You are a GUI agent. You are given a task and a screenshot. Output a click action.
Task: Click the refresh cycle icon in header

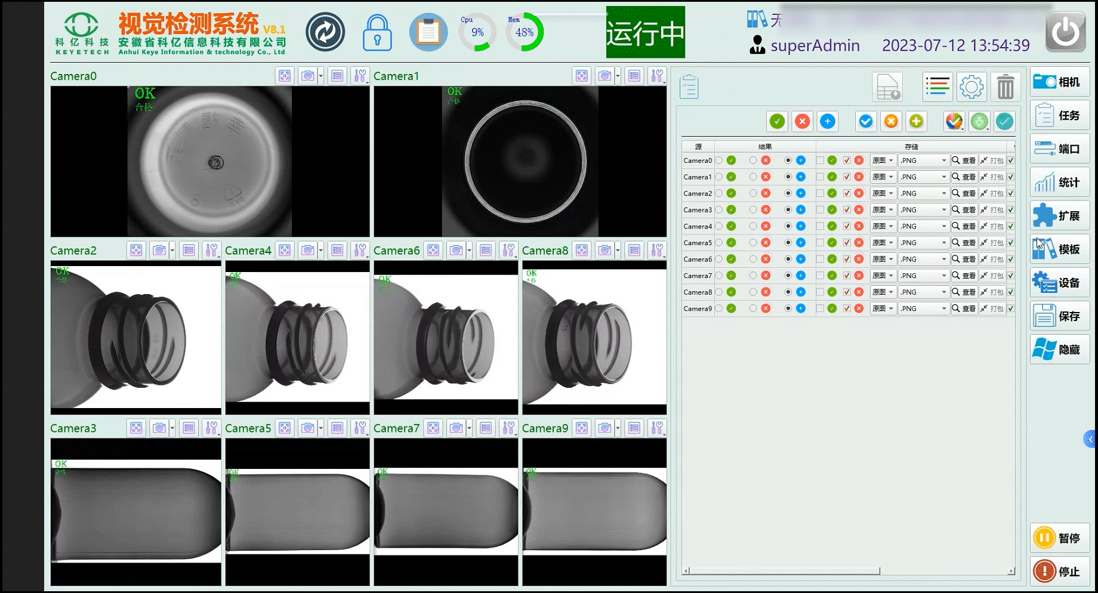(x=325, y=32)
